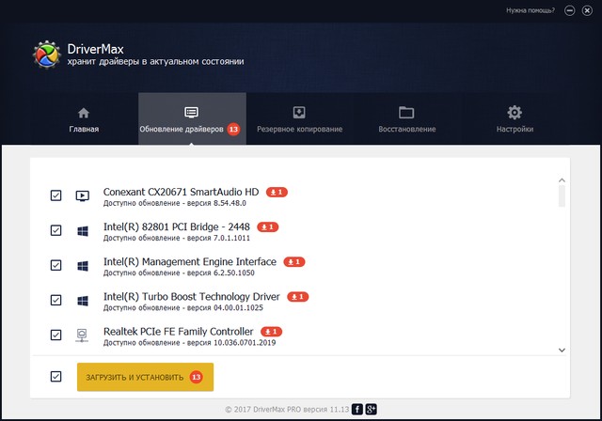This screenshot has width=602, height=421.
Task: Click download badge next to Management Engine Interface
Action: pos(294,262)
